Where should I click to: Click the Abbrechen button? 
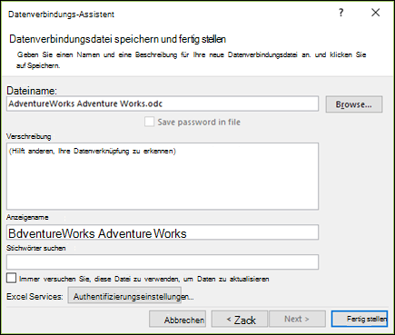coord(178,319)
